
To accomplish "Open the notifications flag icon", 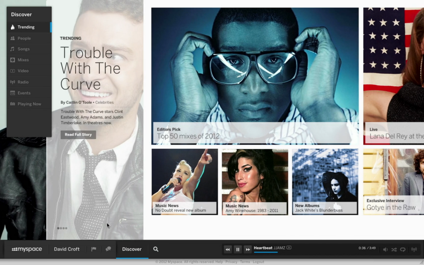I will tap(94, 249).
